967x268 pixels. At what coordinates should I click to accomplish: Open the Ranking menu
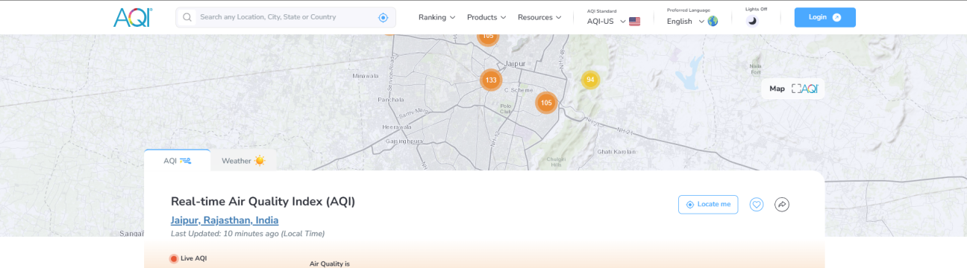coord(436,17)
